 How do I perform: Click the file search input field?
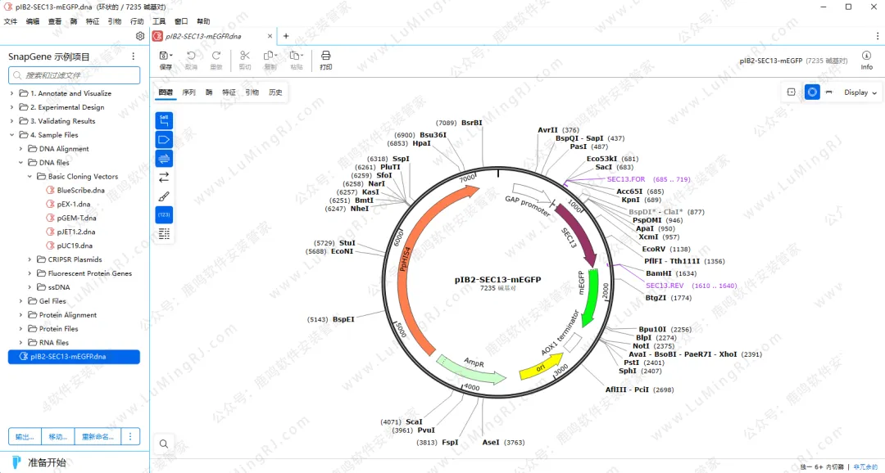click(74, 75)
